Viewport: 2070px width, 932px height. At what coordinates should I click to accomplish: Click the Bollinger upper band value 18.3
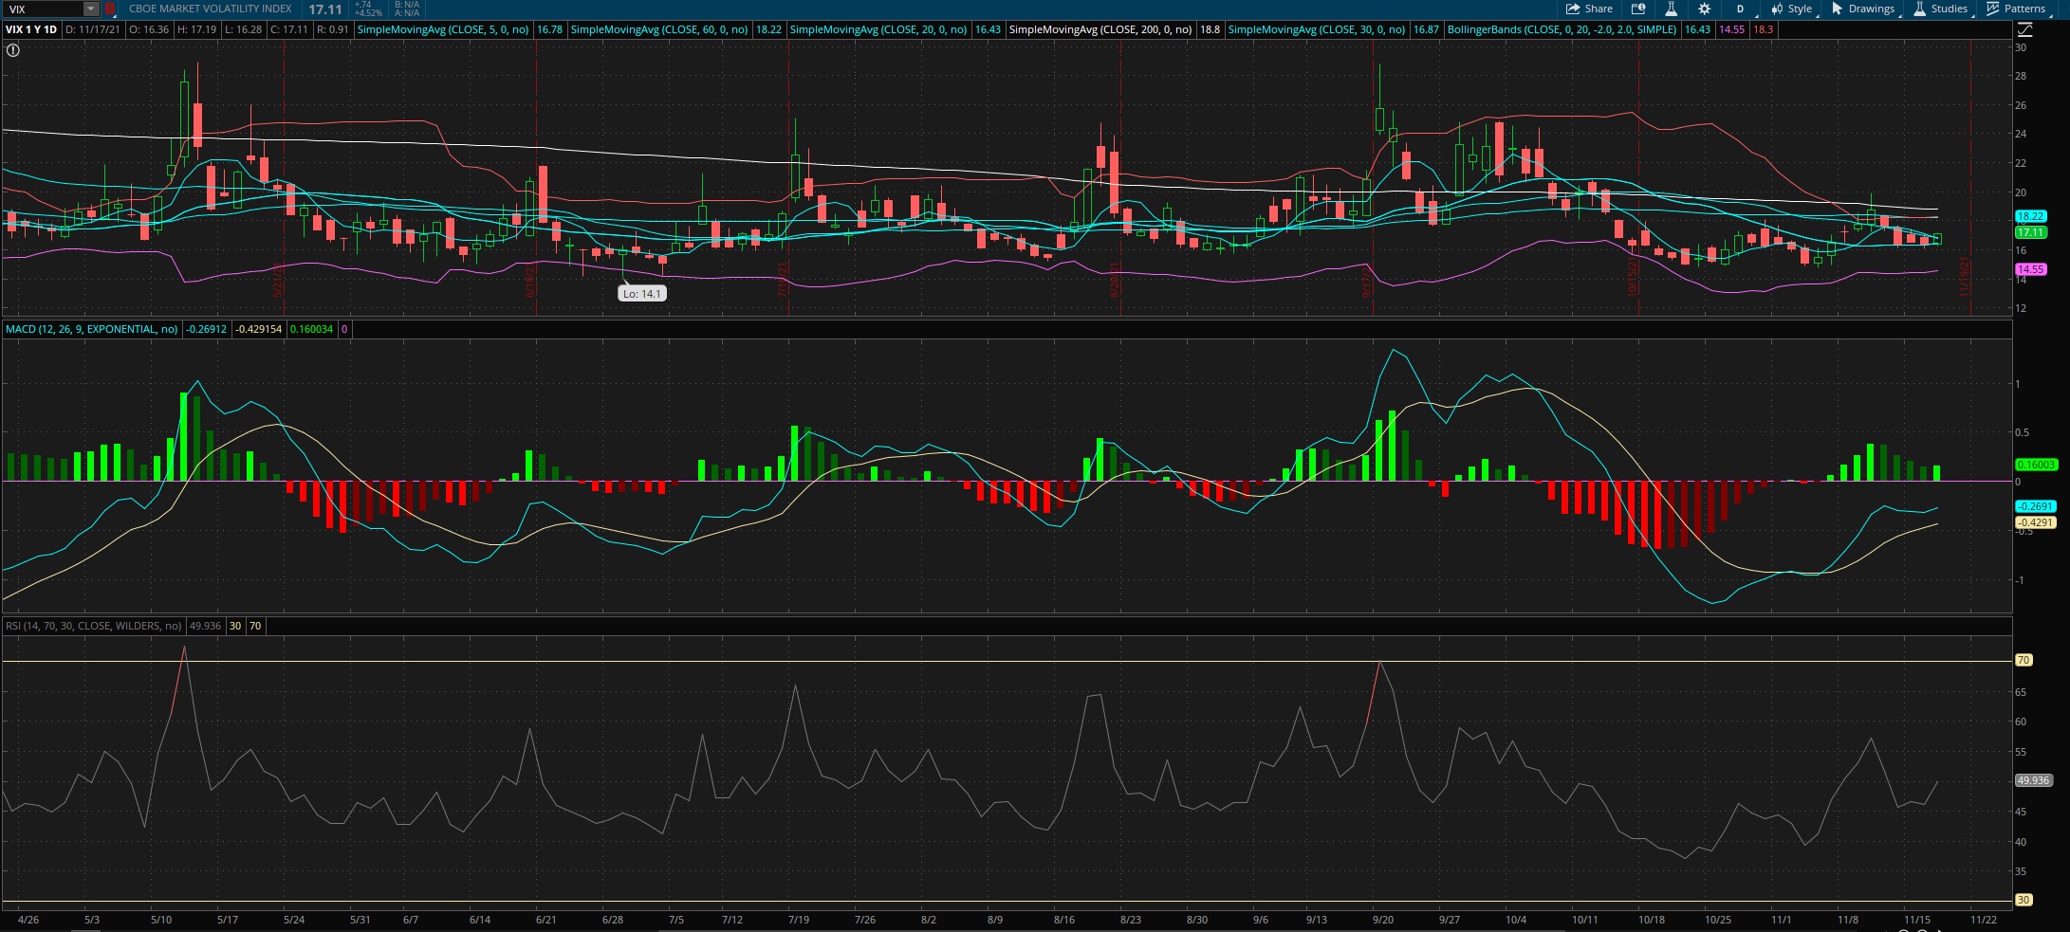point(1763,29)
